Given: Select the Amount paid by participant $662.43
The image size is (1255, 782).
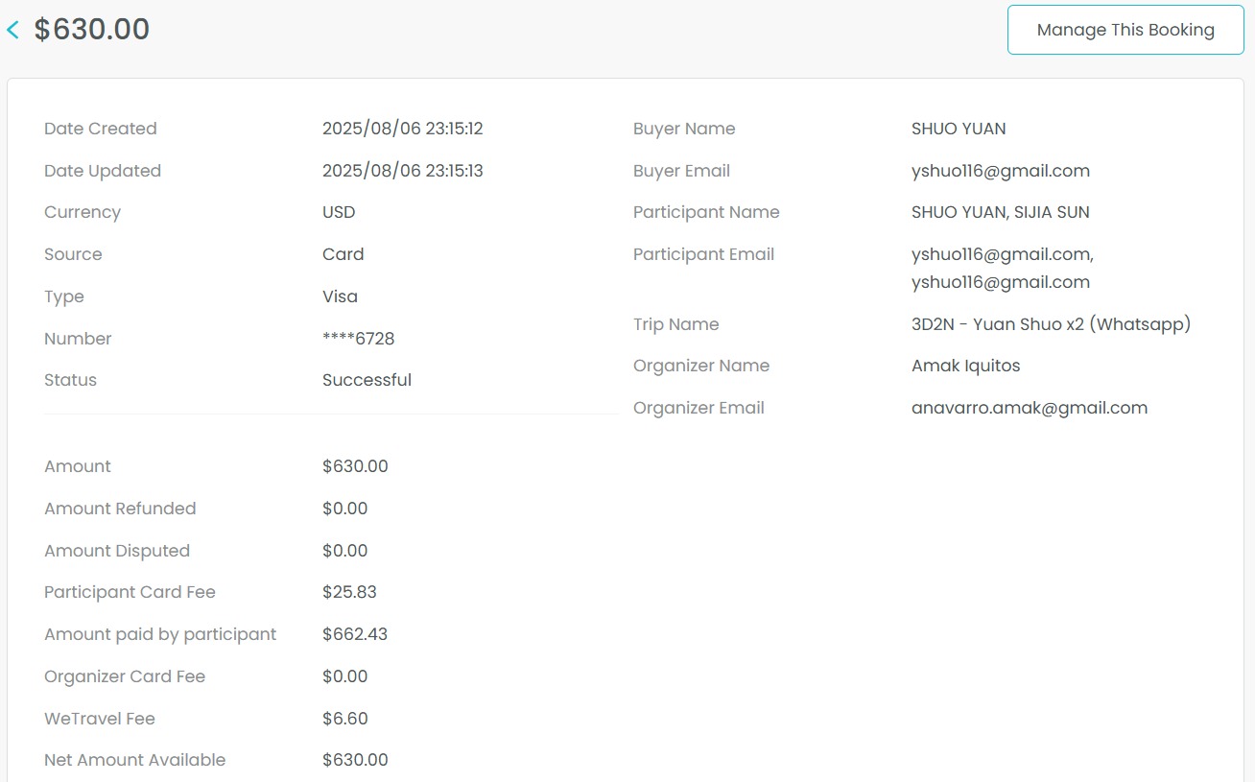Looking at the screenshot, I should pos(354,634).
